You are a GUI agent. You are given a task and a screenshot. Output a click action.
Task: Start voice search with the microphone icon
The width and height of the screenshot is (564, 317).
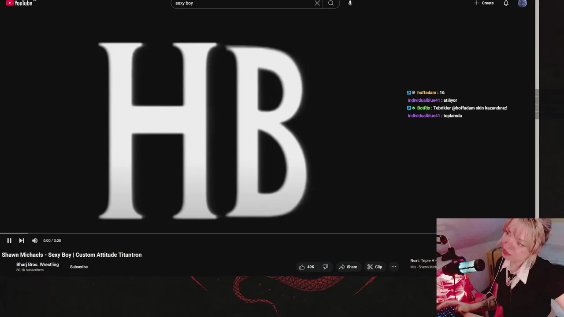coord(350,3)
